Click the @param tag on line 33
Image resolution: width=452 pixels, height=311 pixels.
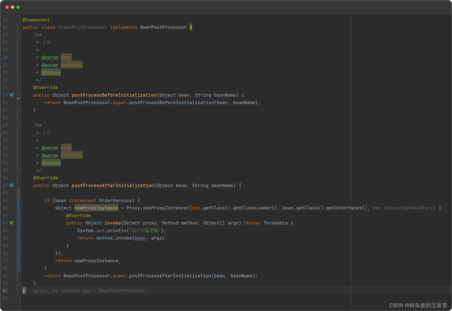click(50, 155)
